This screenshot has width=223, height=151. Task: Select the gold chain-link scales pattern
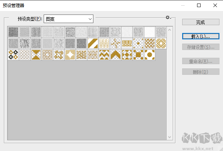(104, 44)
